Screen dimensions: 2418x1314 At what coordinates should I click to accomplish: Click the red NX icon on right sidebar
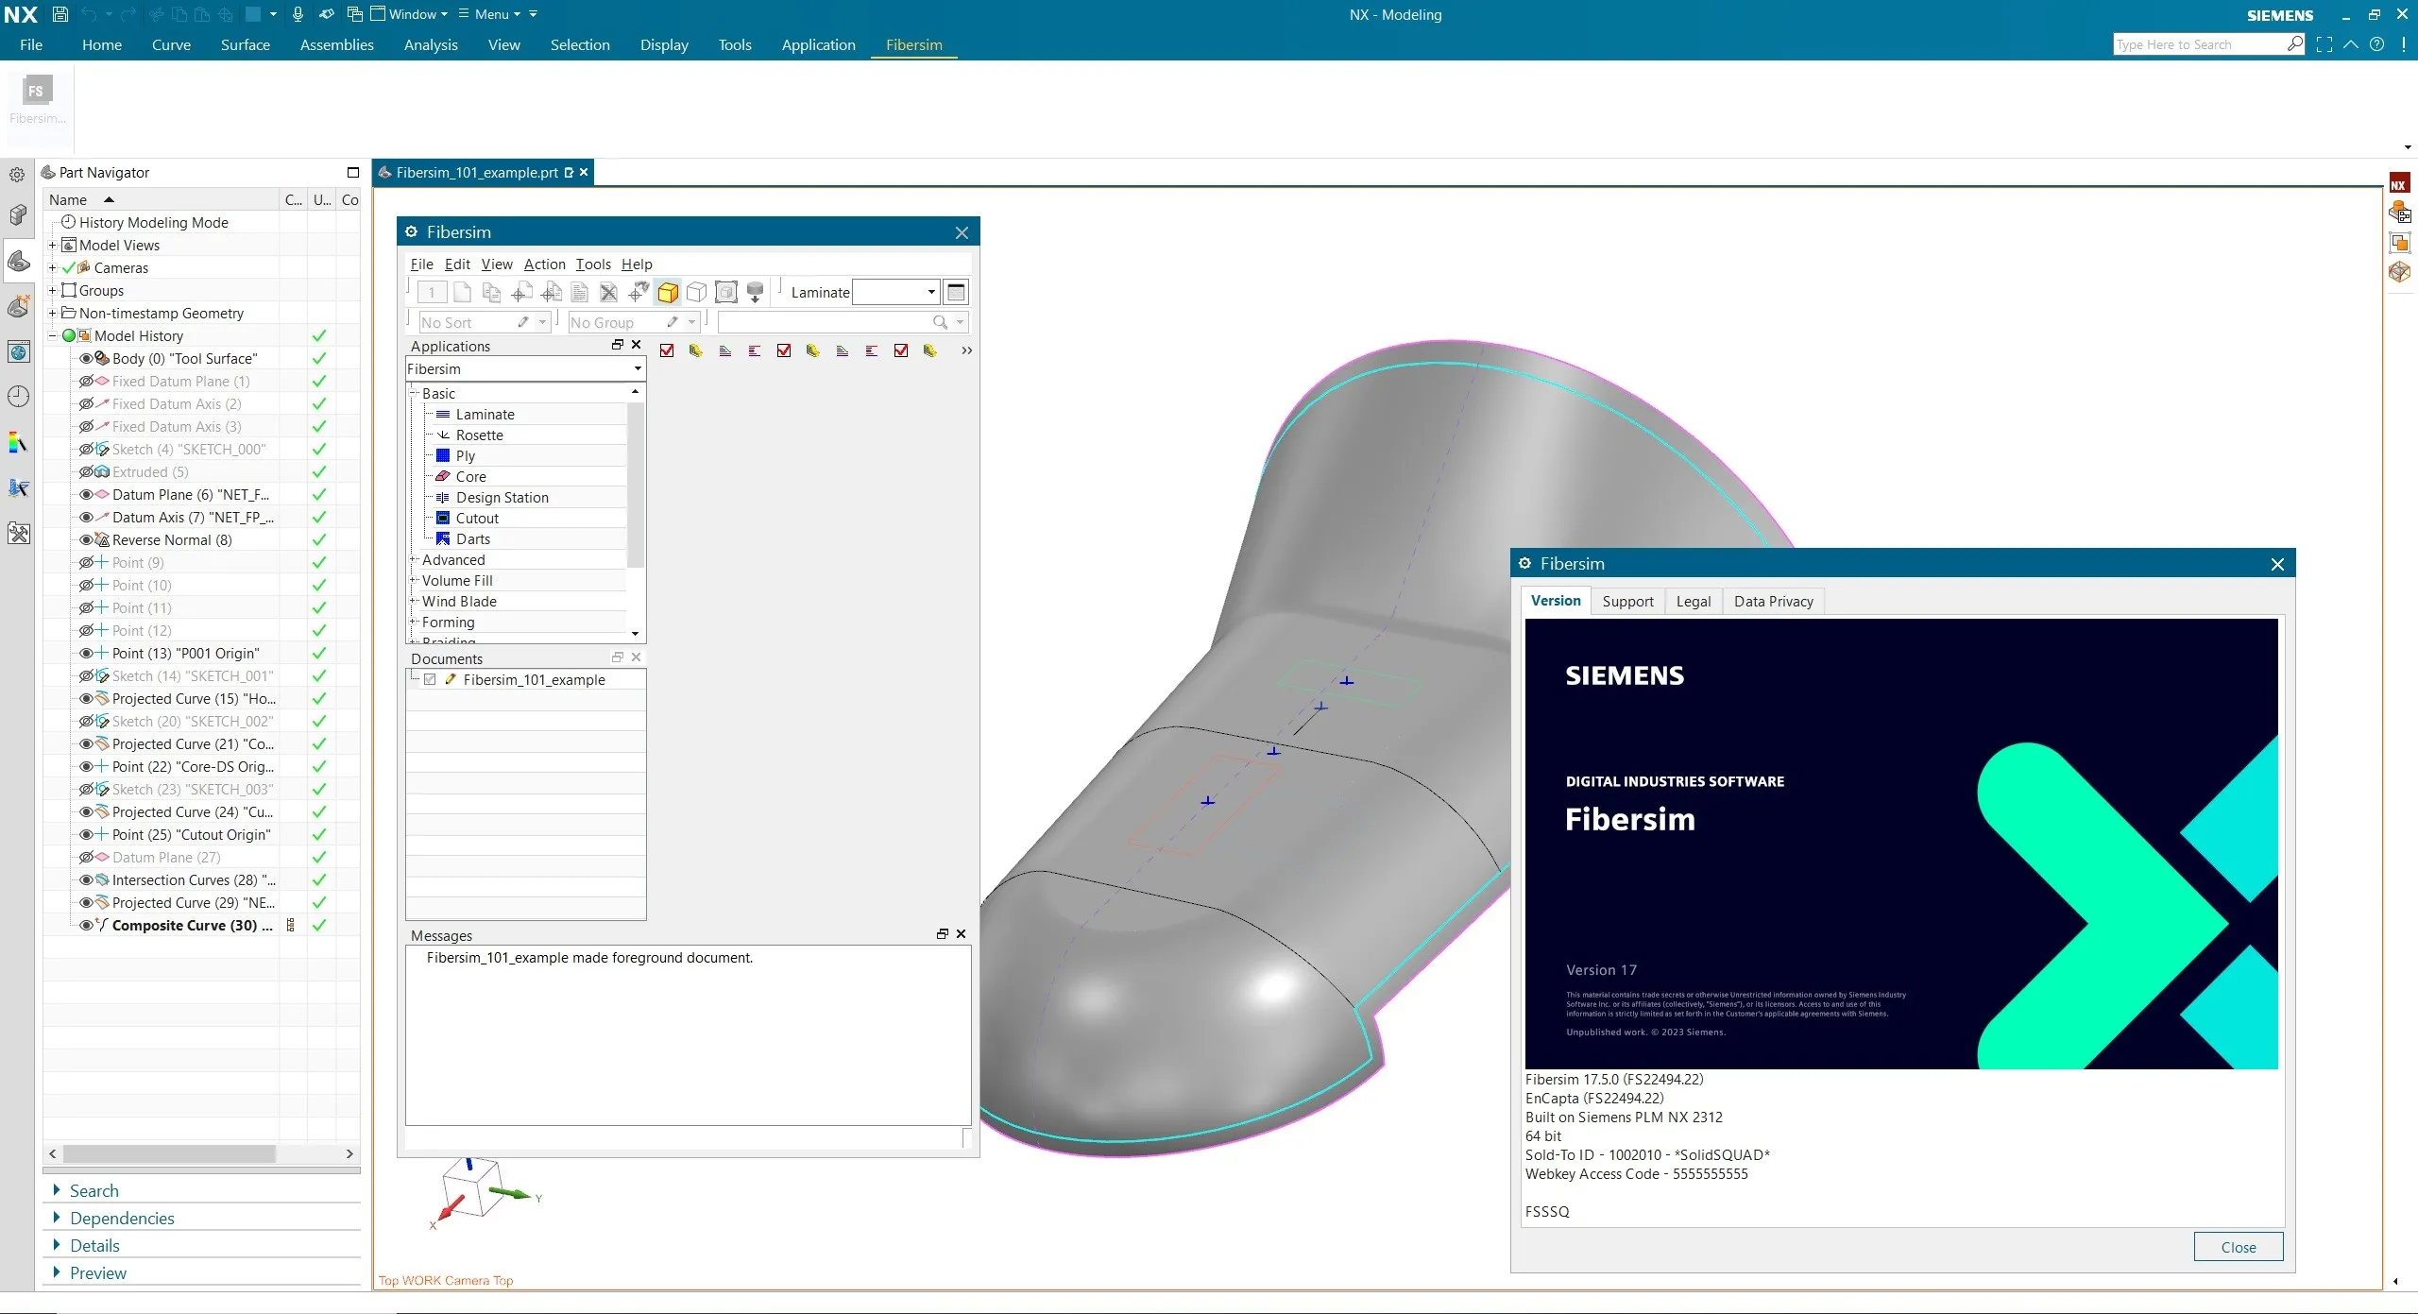pos(2398,184)
